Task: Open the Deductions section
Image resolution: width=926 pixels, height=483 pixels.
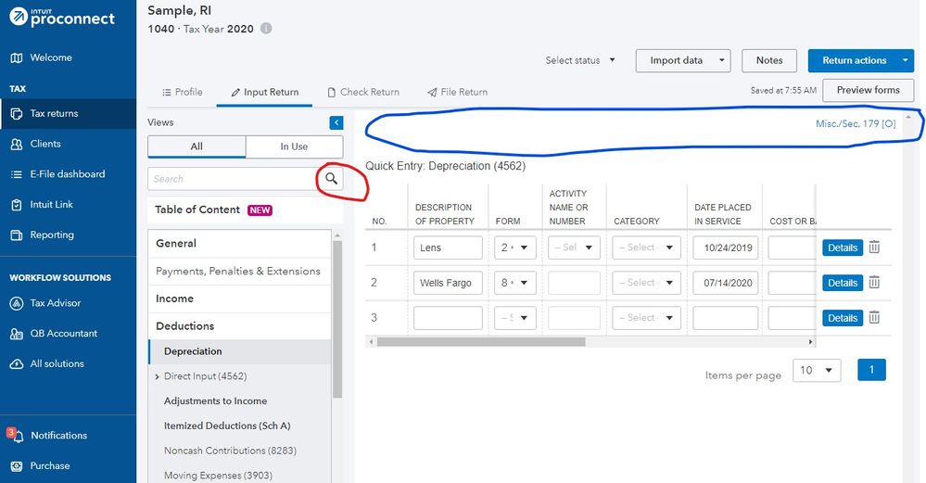Action: (x=239, y=326)
